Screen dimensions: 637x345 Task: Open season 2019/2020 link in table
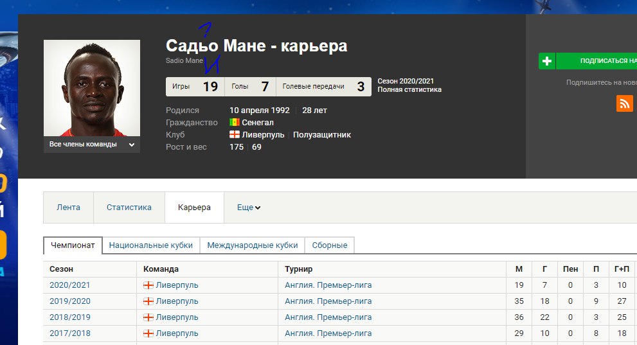(x=70, y=301)
